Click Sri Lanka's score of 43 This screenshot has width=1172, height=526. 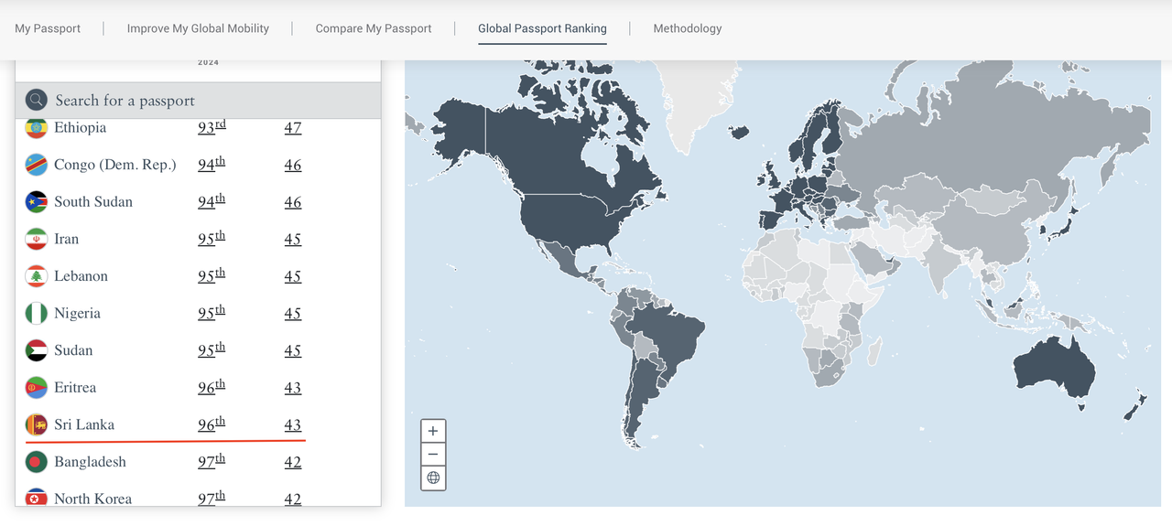click(293, 425)
